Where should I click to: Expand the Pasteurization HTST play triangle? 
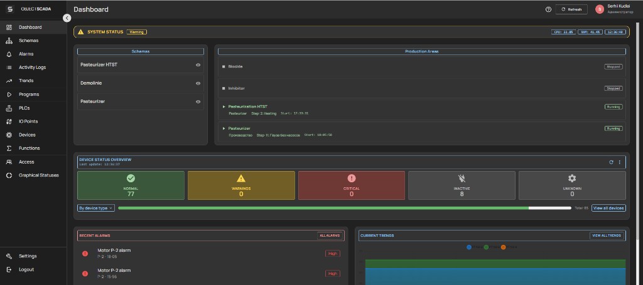tap(224, 106)
